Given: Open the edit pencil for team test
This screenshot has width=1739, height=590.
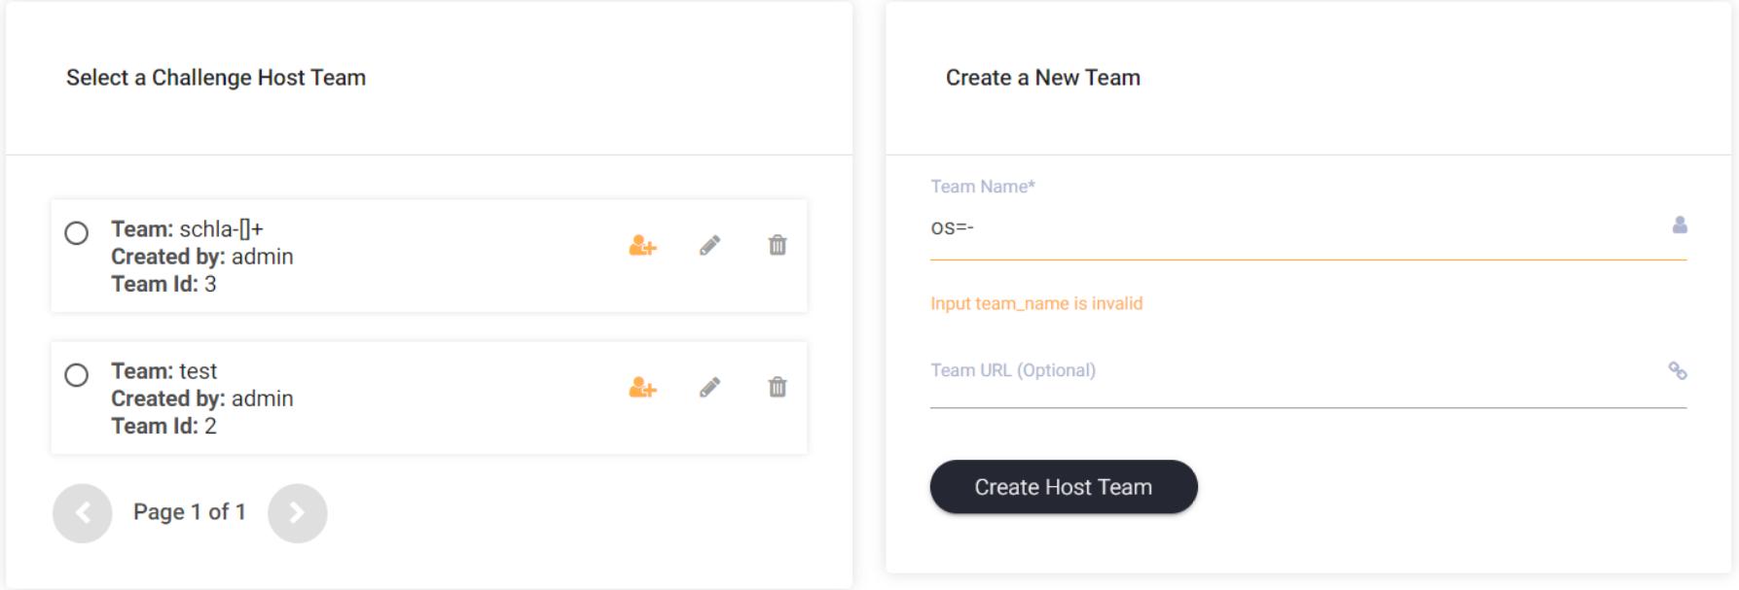Looking at the screenshot, I should (709, 388).
